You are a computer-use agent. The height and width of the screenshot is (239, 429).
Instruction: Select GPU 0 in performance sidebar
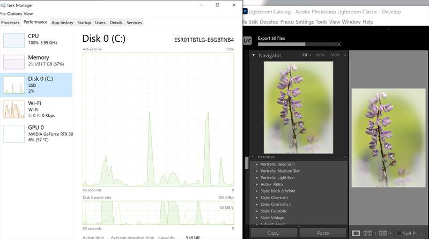pos(36,133)
